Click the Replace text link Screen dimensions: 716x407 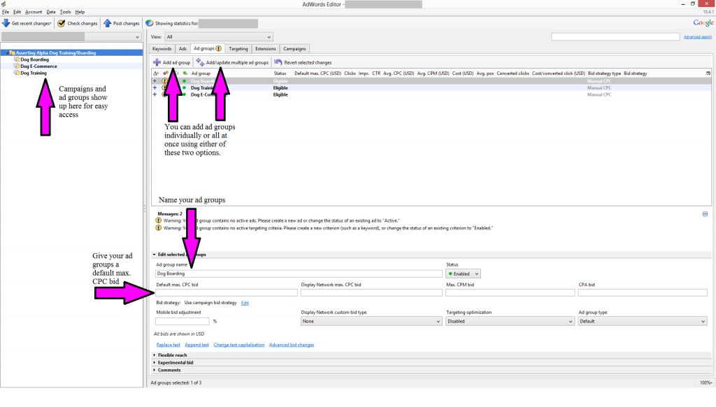(168, 345)
